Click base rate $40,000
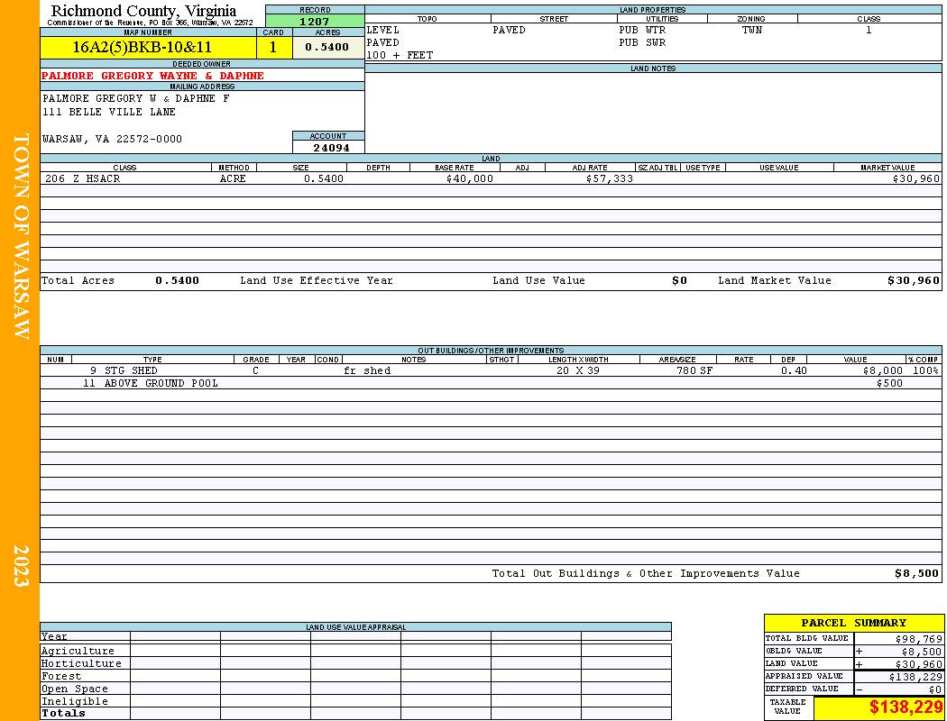This screenshot has width=947, height=721. click(470, 178)
